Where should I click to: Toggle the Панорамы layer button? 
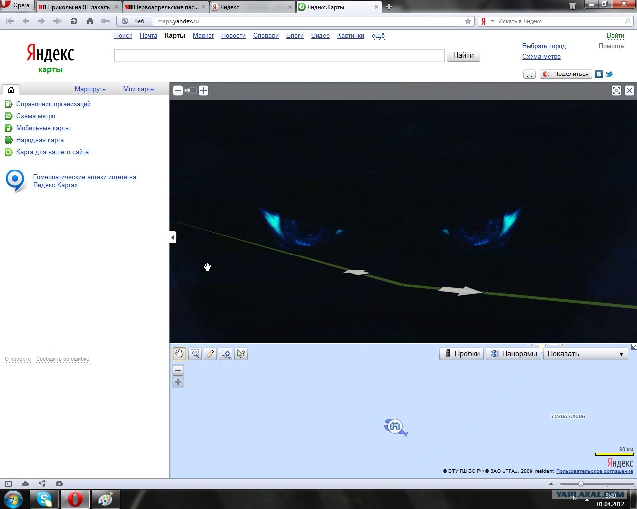tap(514, 354)
